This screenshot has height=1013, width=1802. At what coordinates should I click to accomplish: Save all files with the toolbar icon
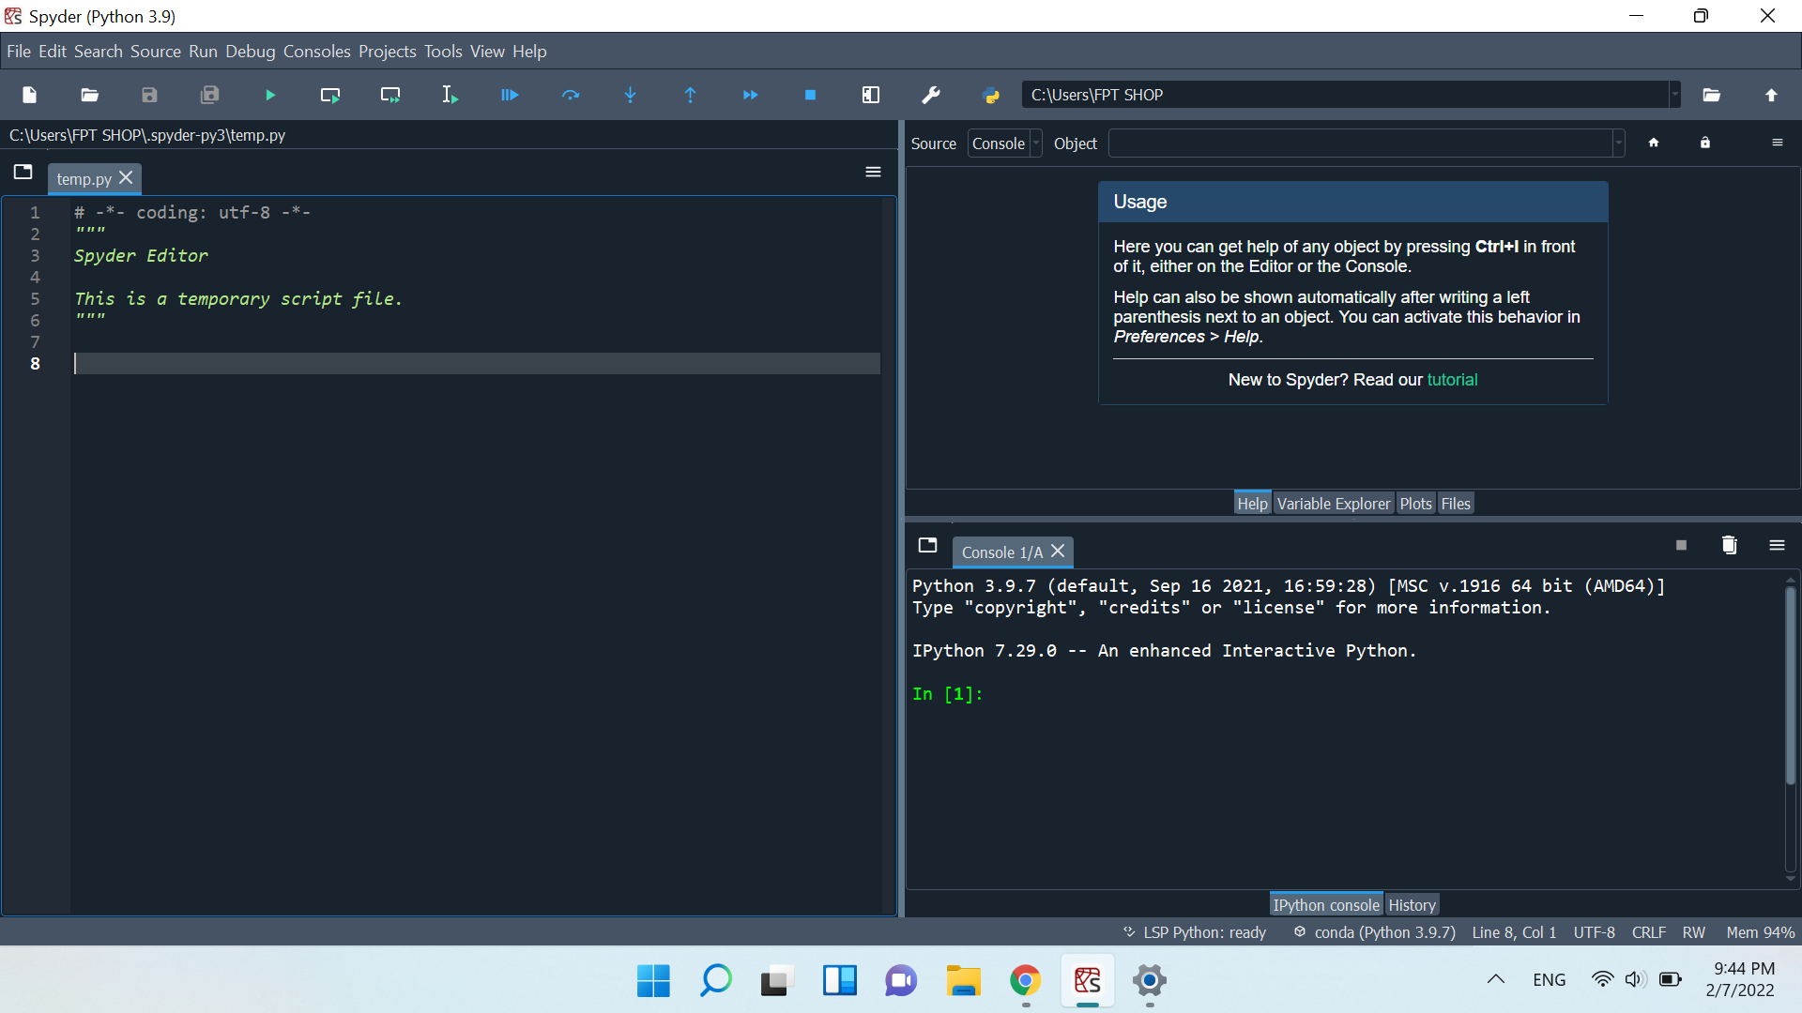pos(209,95)
